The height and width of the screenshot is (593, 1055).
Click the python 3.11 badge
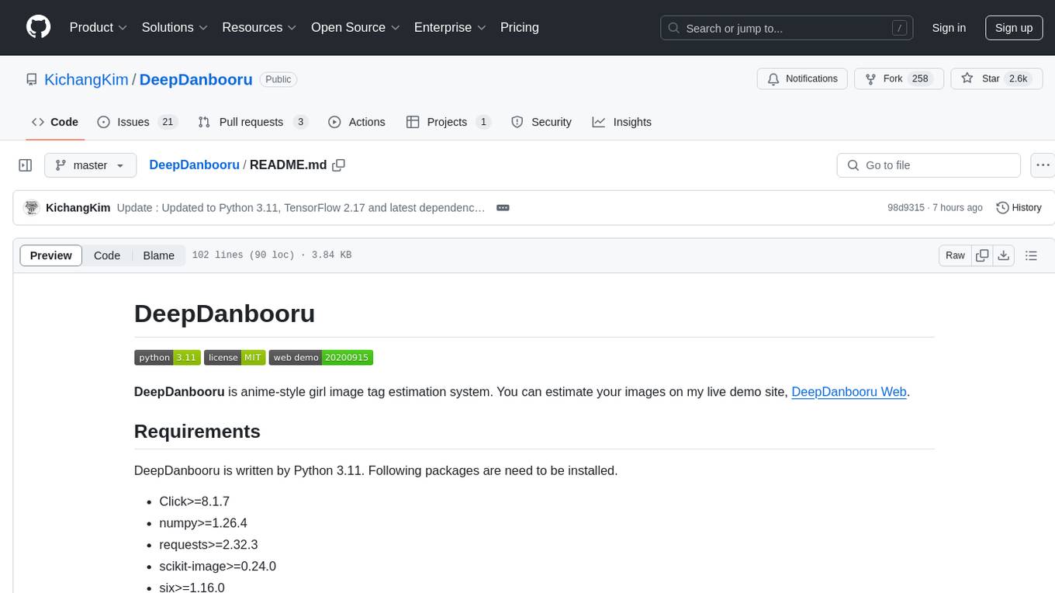coord(167,357)
